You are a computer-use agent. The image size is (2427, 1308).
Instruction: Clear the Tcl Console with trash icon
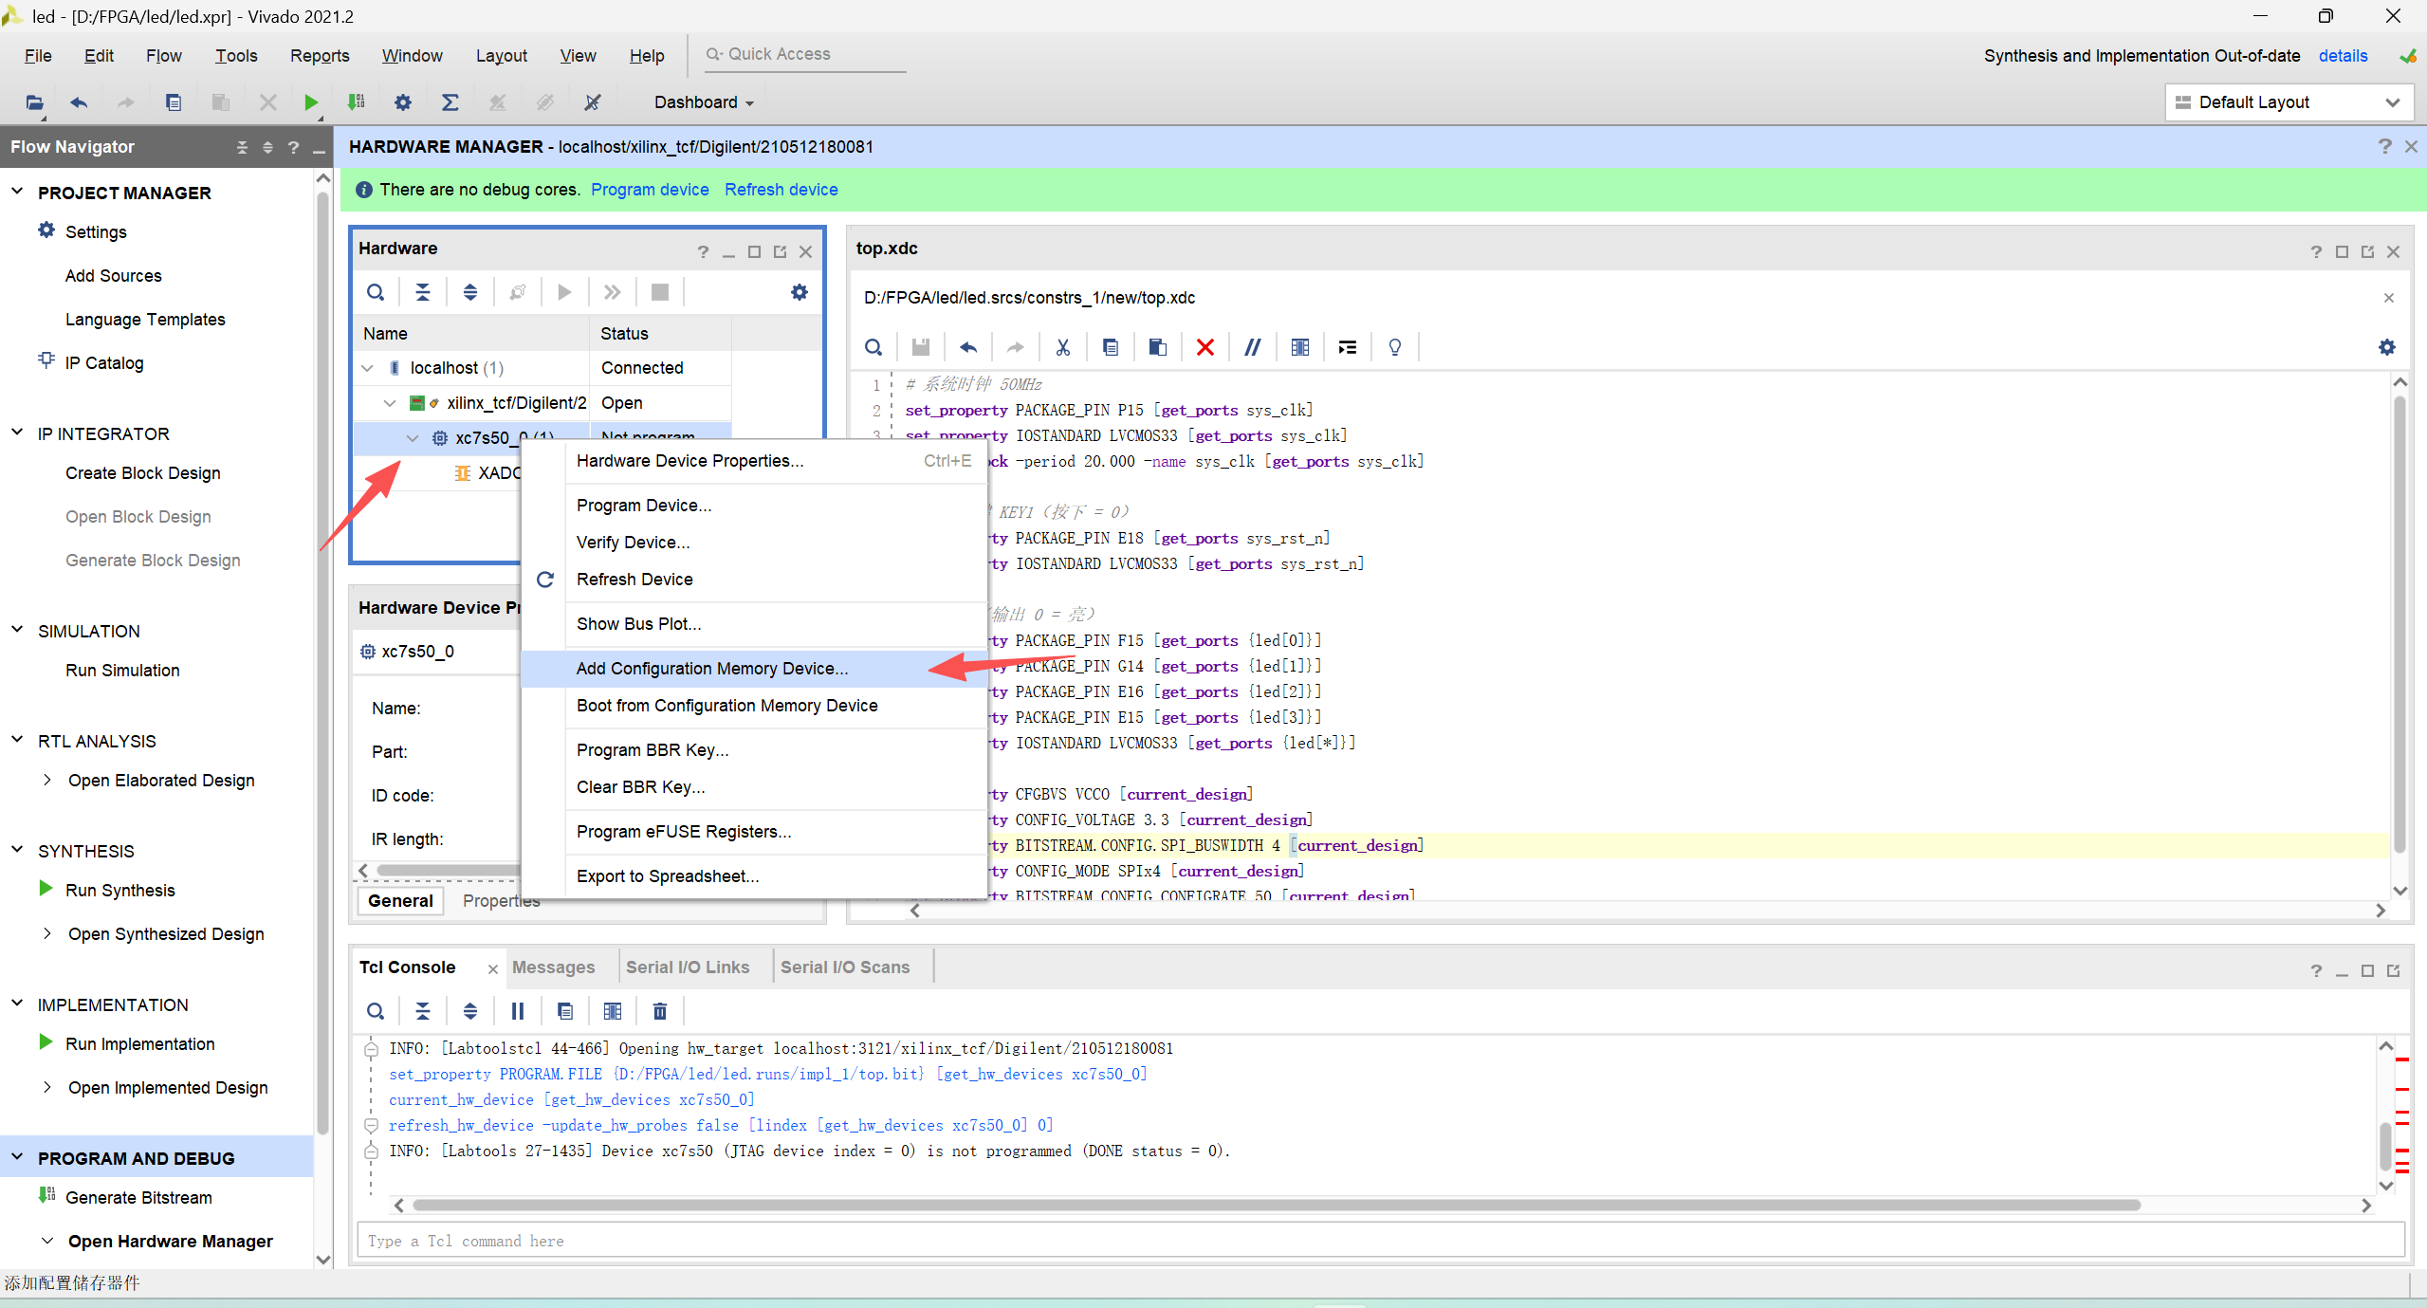[660, 1011]
